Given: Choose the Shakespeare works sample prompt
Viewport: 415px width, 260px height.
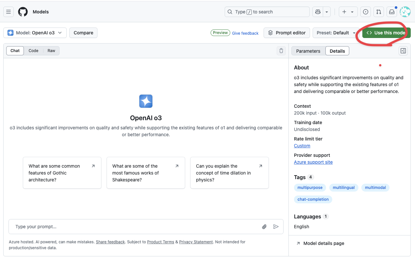Looking at the screenshot, I should pyautogui.click(x=146, y=173).
